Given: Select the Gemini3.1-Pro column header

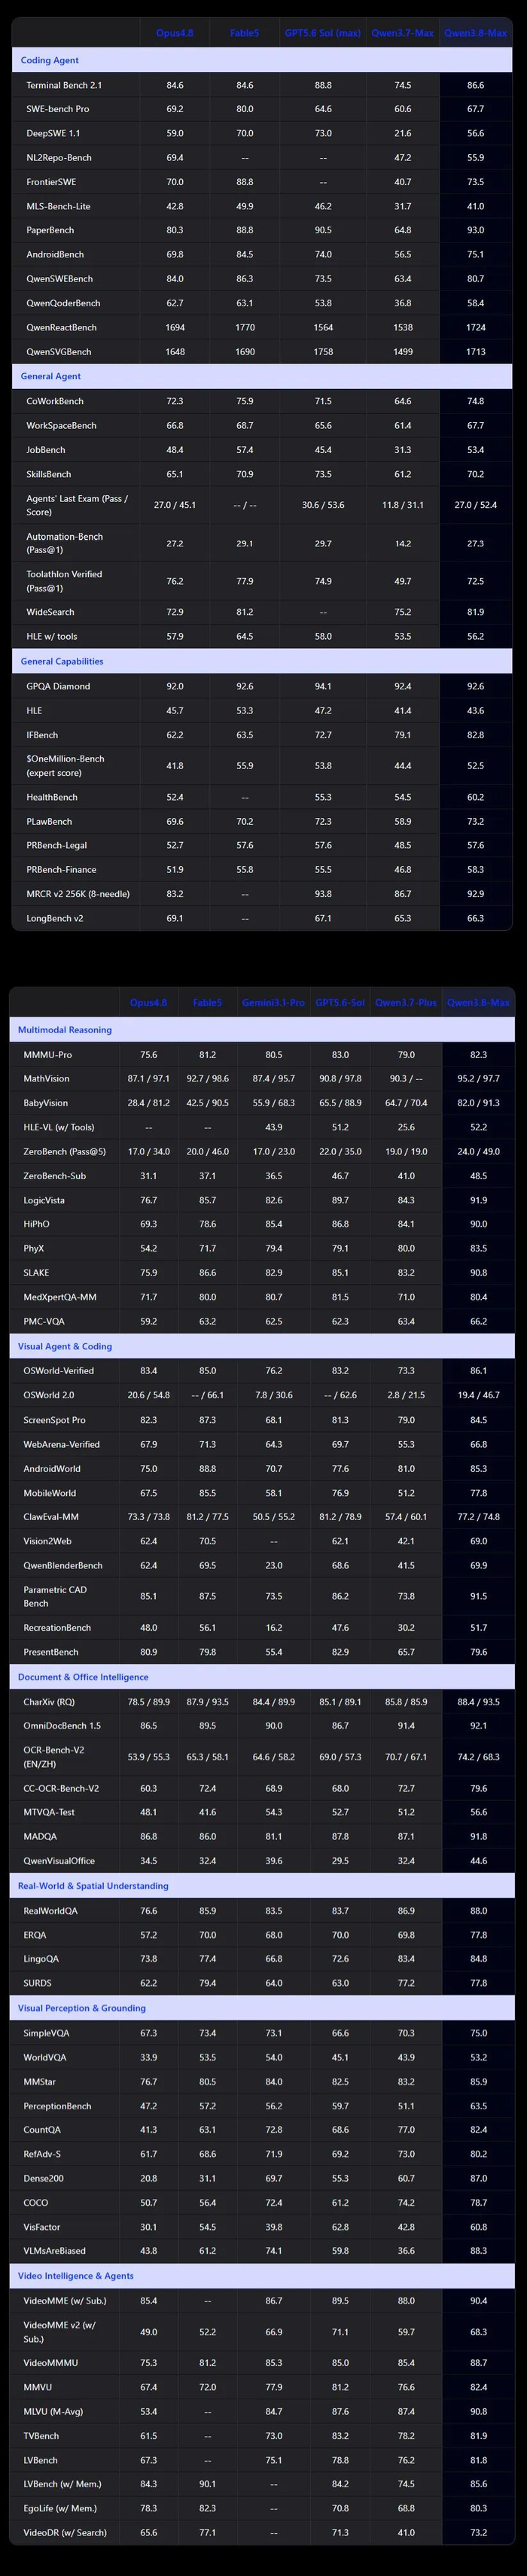Looking at the screenshot, I should point(273,1002).
